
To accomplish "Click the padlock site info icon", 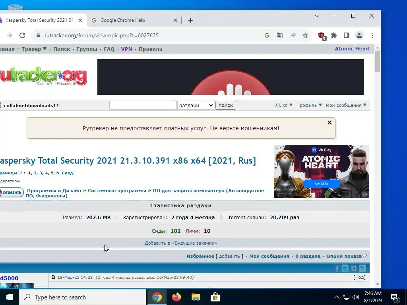I will [x=38, y=35].
